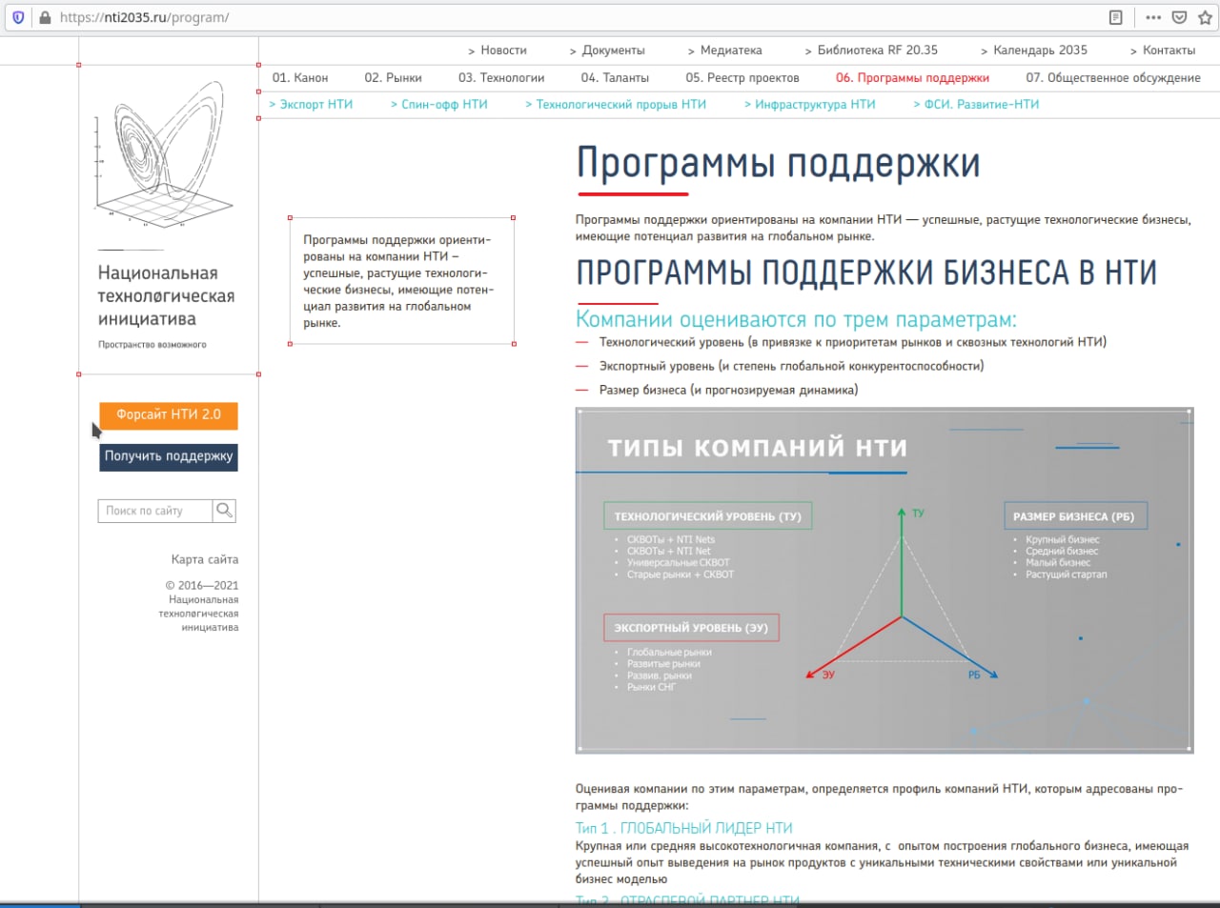Toggle reader view icon in address bar
This screenshot has width=1220, height=908.
coord(1116,17)
